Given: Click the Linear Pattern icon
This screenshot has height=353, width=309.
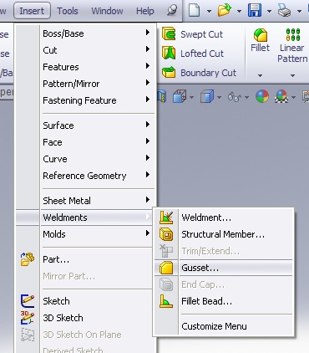Looking at the screenshot, I should [x=293, y=34].
